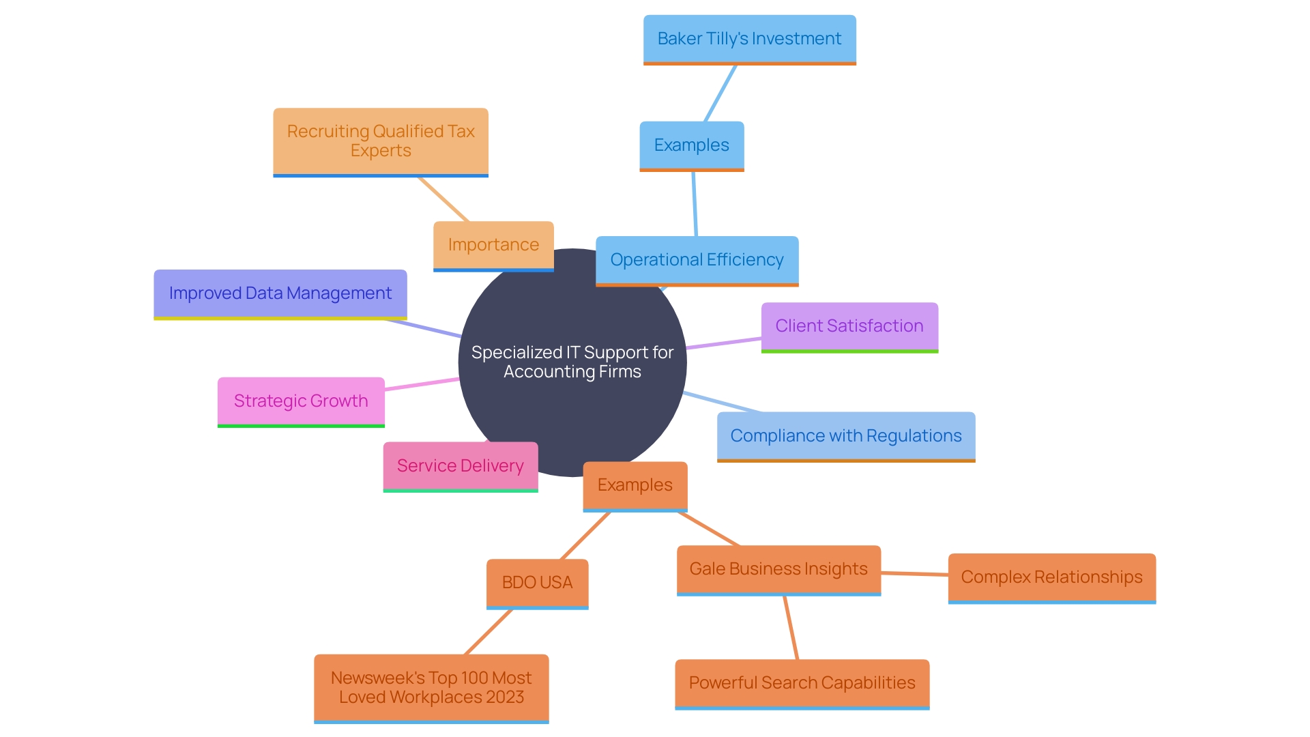Click the Operational Efficiency node
The height and width of the screenshot is (737, 1310).
[x=711, y=259]
